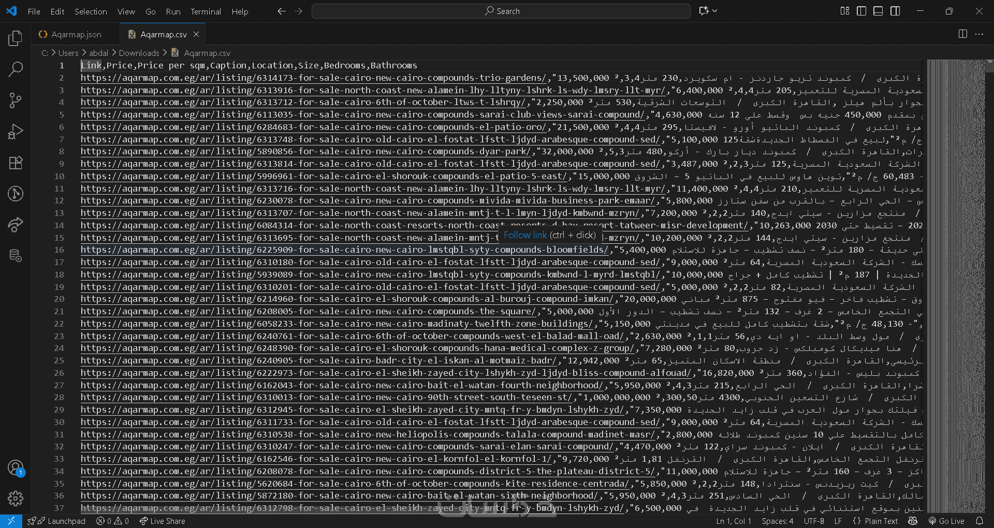Switch to the Aqarmap.json tab

[x=76, y=34]
